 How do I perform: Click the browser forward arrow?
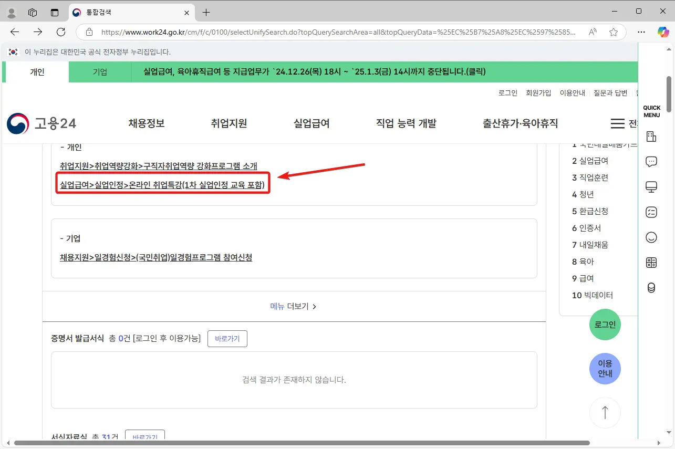point(38,32)
